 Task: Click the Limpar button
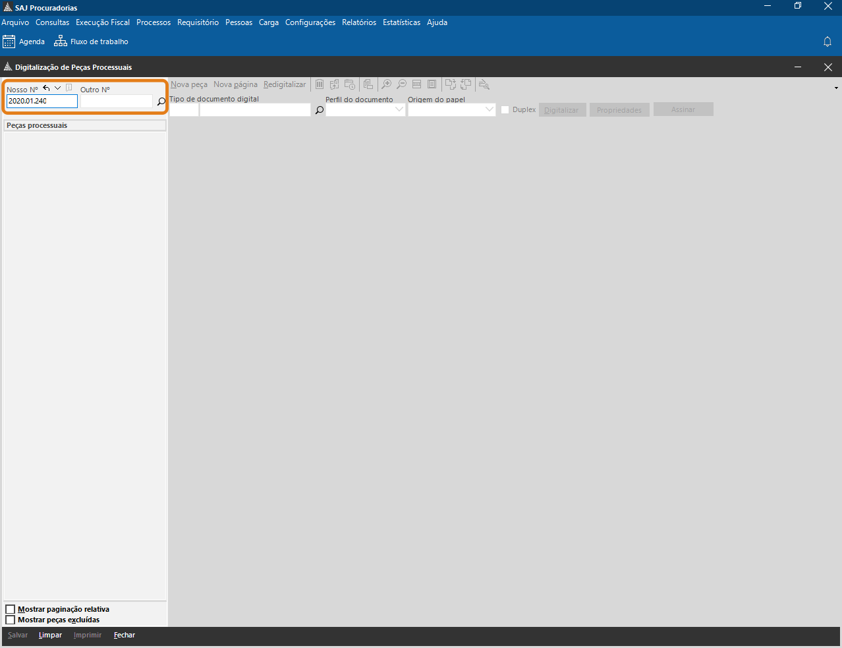(50, 635)
